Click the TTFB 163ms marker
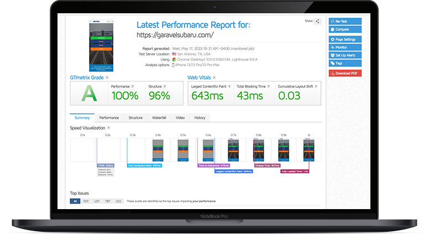429x234 pixels. (x=106, y=165)
